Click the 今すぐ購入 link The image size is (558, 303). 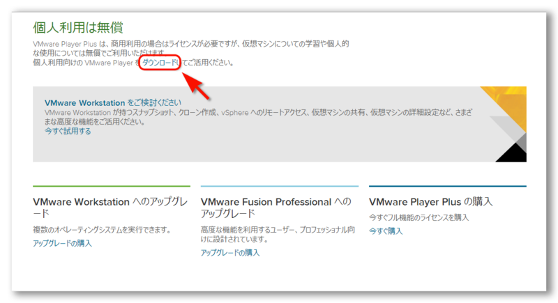tap(386, 231)
